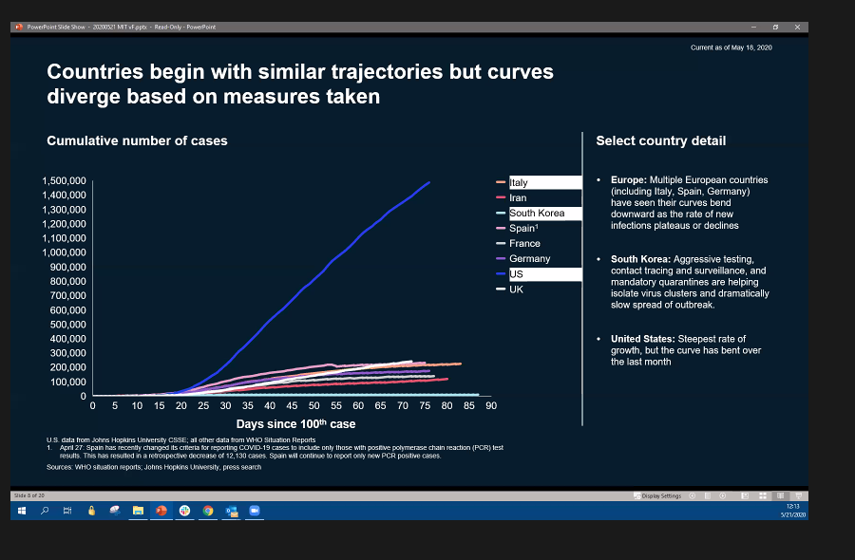Click the window title '20200321 MIT vF.pptx'
This screenshot has width=855, height=560.
120,27
